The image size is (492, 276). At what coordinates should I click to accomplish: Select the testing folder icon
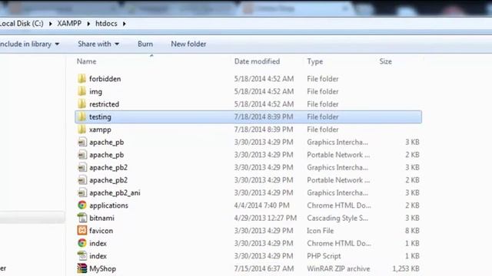(82, 117)
